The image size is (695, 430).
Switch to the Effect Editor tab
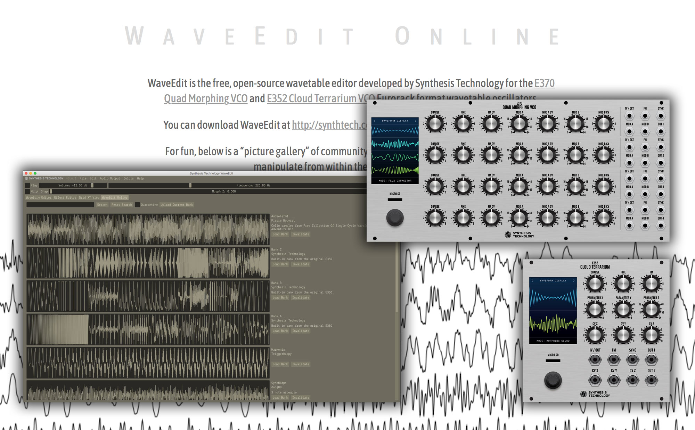(x=65, y=198)
